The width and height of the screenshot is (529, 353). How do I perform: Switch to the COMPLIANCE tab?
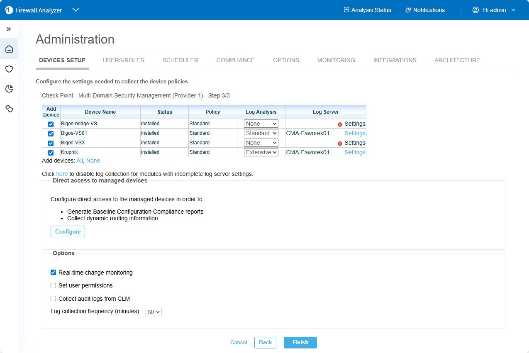(x=236, y=60)
